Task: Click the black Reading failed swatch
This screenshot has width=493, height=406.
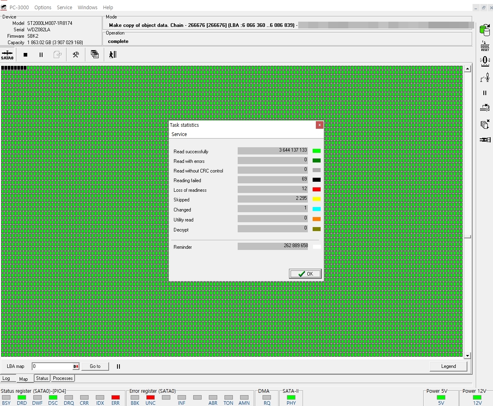Action: [x=316, y=180]
